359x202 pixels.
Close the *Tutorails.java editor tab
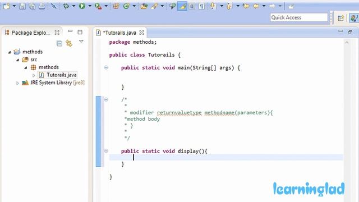point(142,33)
